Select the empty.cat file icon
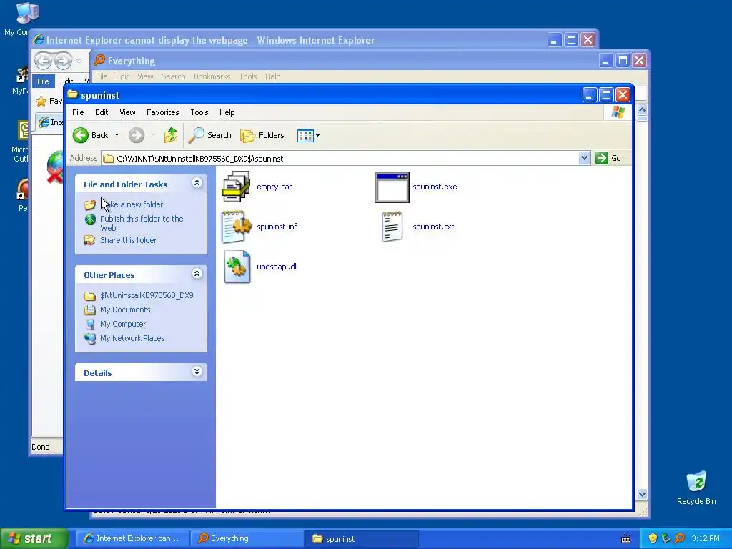 236,187
